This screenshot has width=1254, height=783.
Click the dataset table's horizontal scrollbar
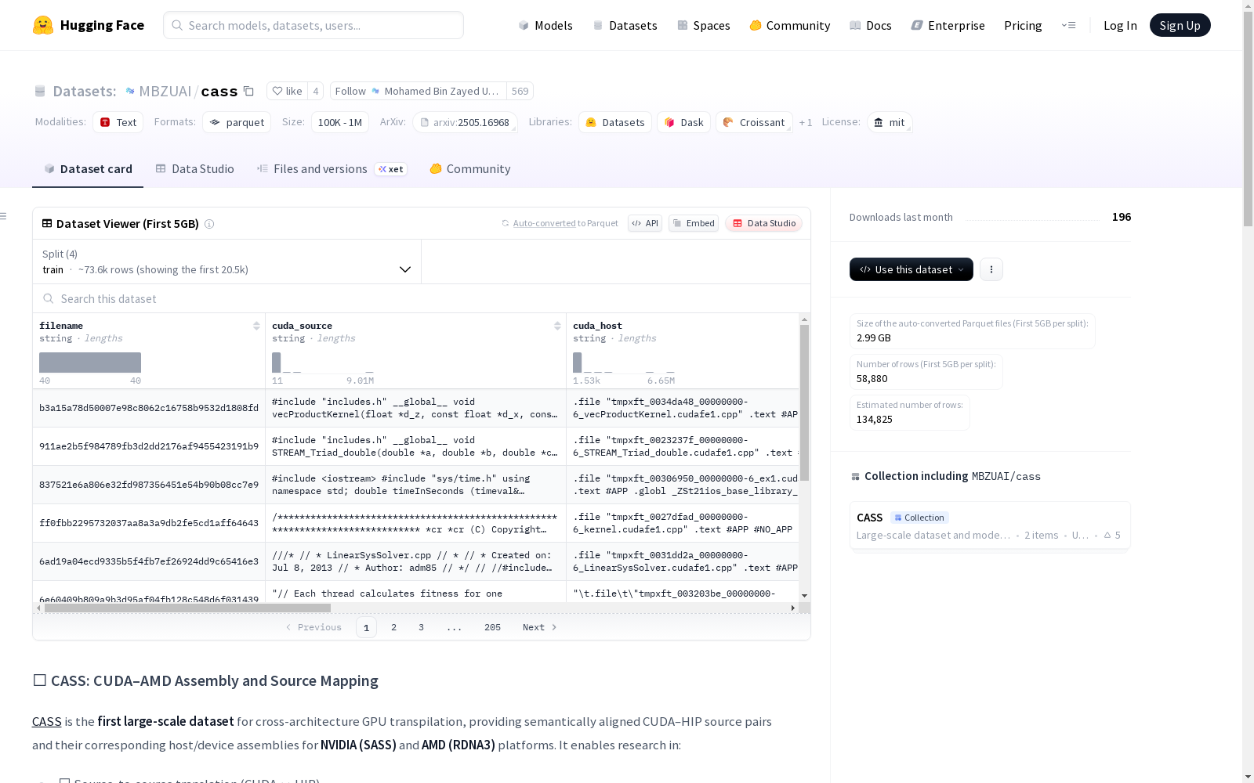187,608
